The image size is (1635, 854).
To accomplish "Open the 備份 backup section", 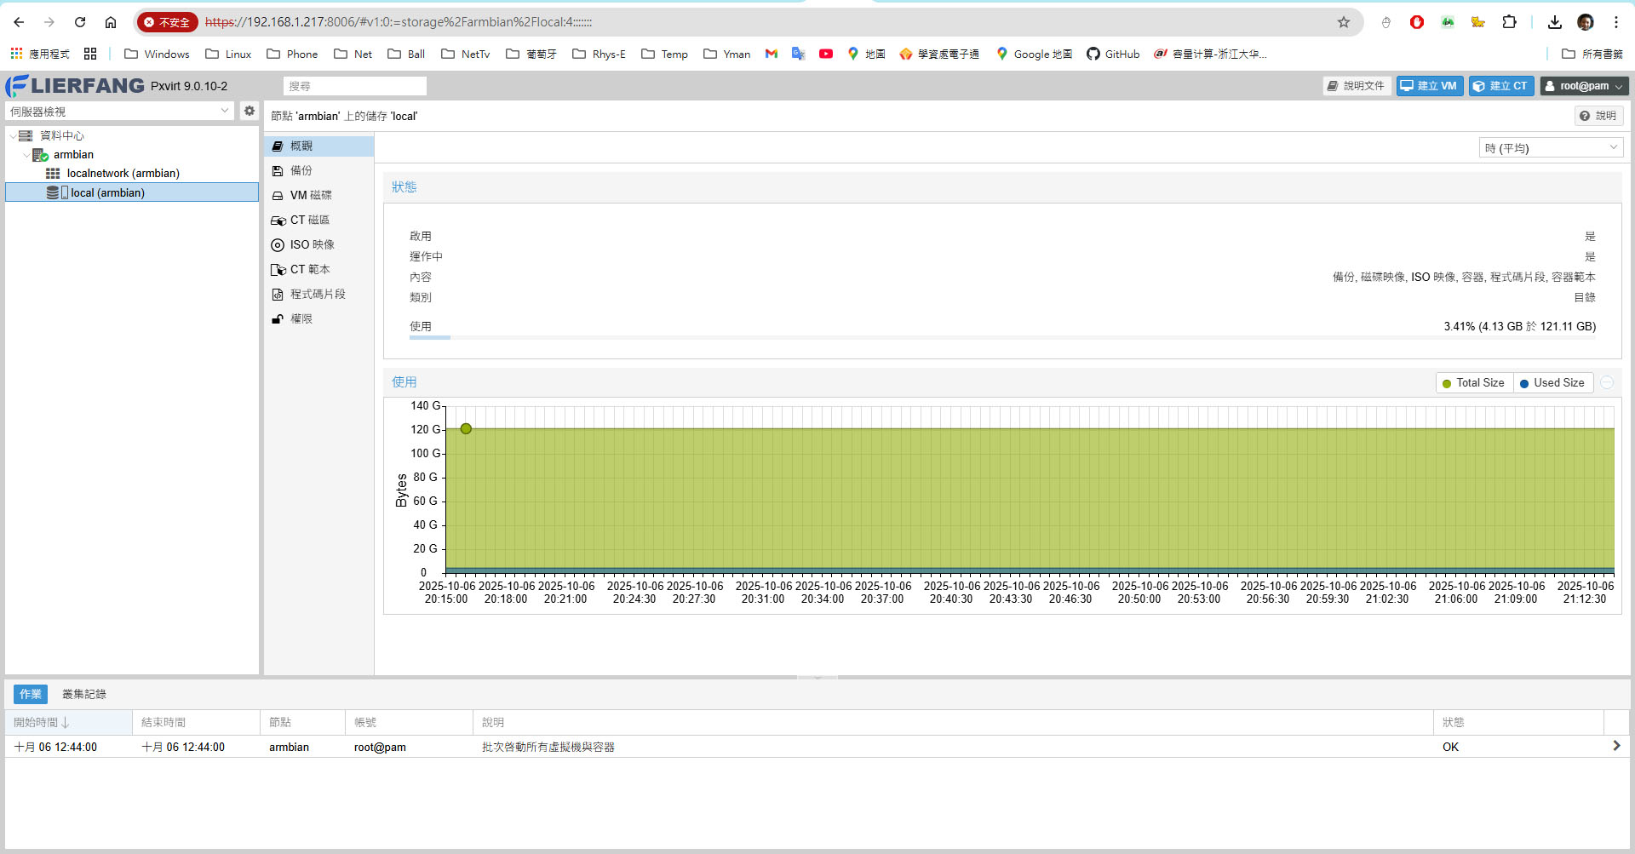I will click(x=301, y=171).
